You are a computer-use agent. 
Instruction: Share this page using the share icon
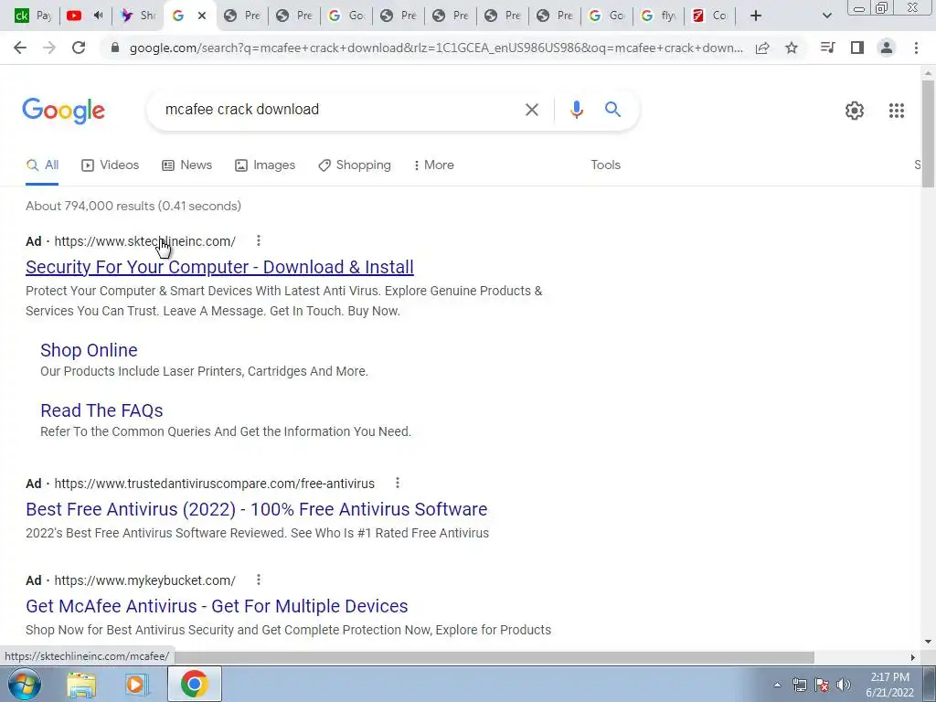[x=762, y=48]
